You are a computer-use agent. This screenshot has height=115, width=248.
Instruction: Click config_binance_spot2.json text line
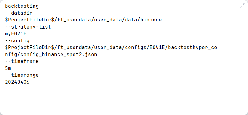(x=51, y=54)
